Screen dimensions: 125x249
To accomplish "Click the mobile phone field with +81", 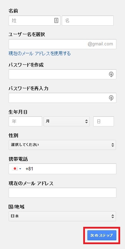I will [x=62, y=169].
